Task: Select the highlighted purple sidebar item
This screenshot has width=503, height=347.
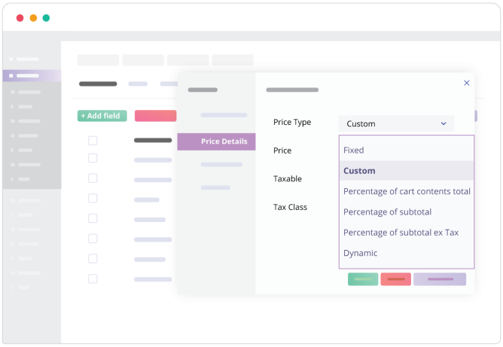Action: [x=32, y=76]
